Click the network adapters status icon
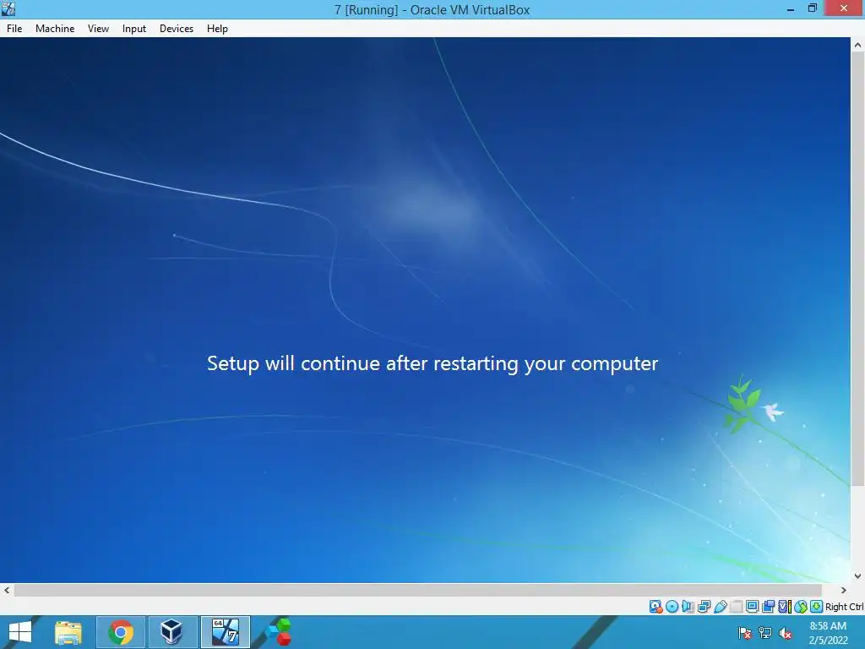The height and width of the screenshot is (649, 865). tap(704, 607)
